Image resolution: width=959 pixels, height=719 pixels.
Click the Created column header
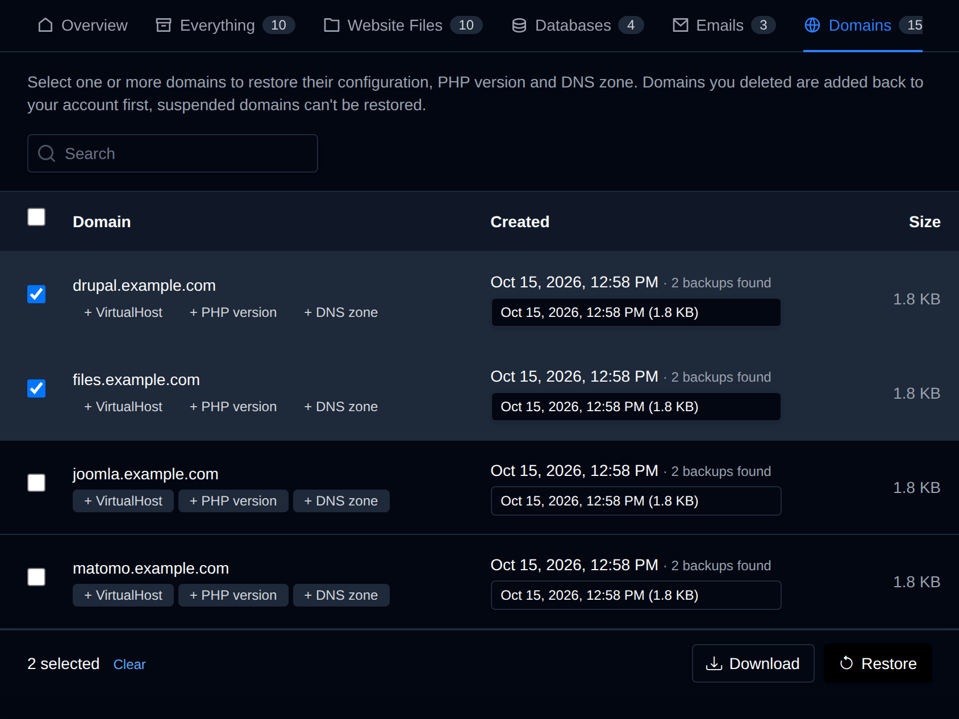[x=520, y=222]
